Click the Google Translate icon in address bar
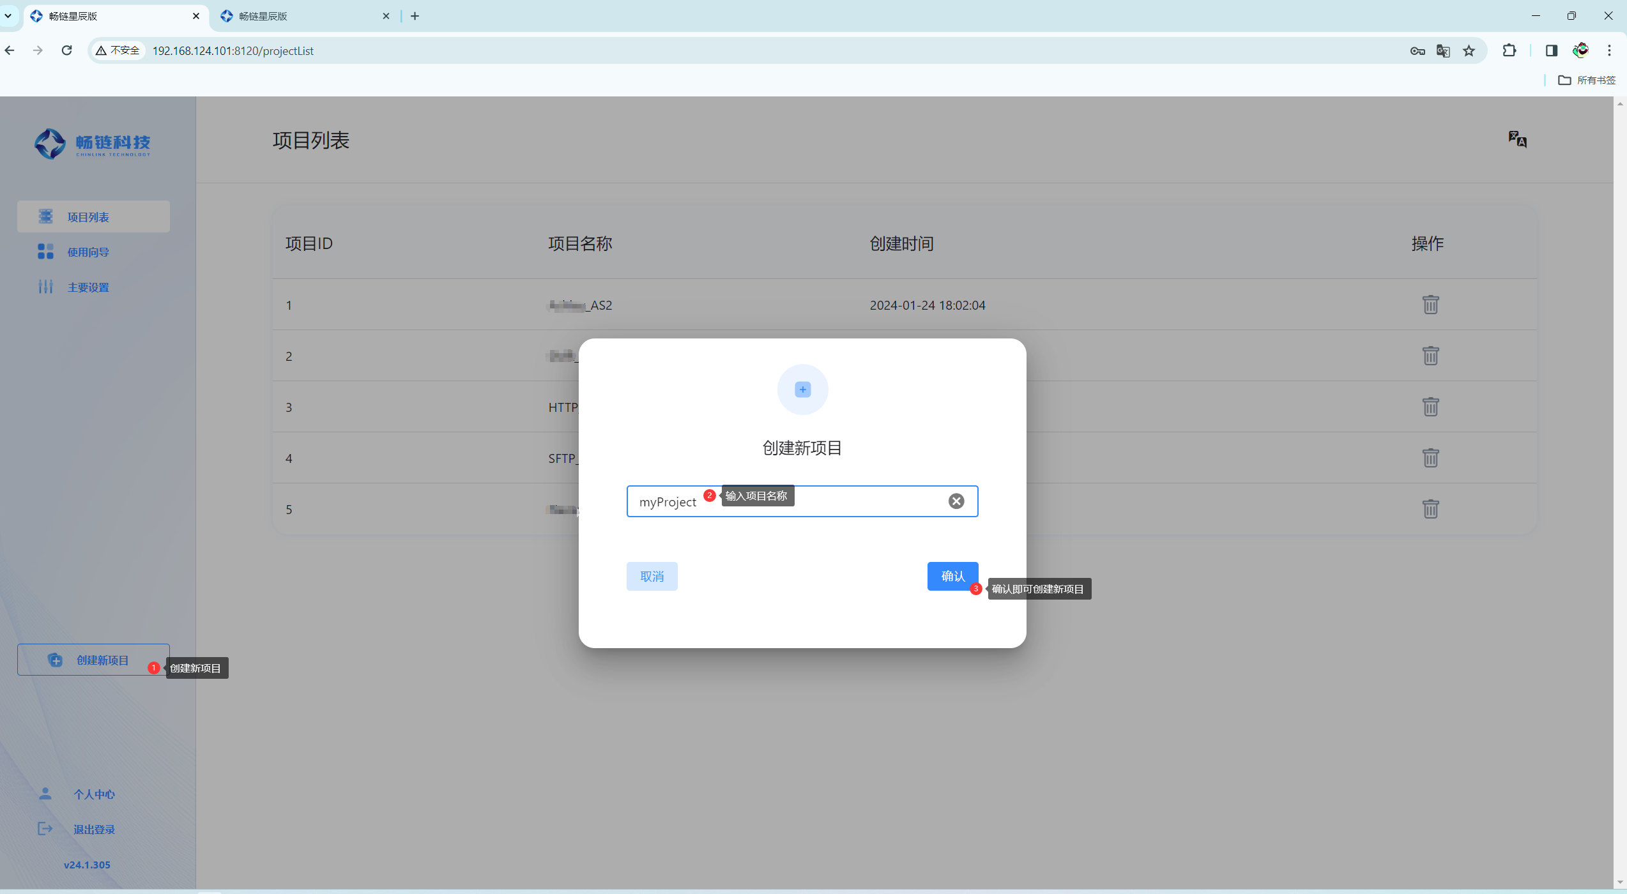 click(x=1443, y=50)
